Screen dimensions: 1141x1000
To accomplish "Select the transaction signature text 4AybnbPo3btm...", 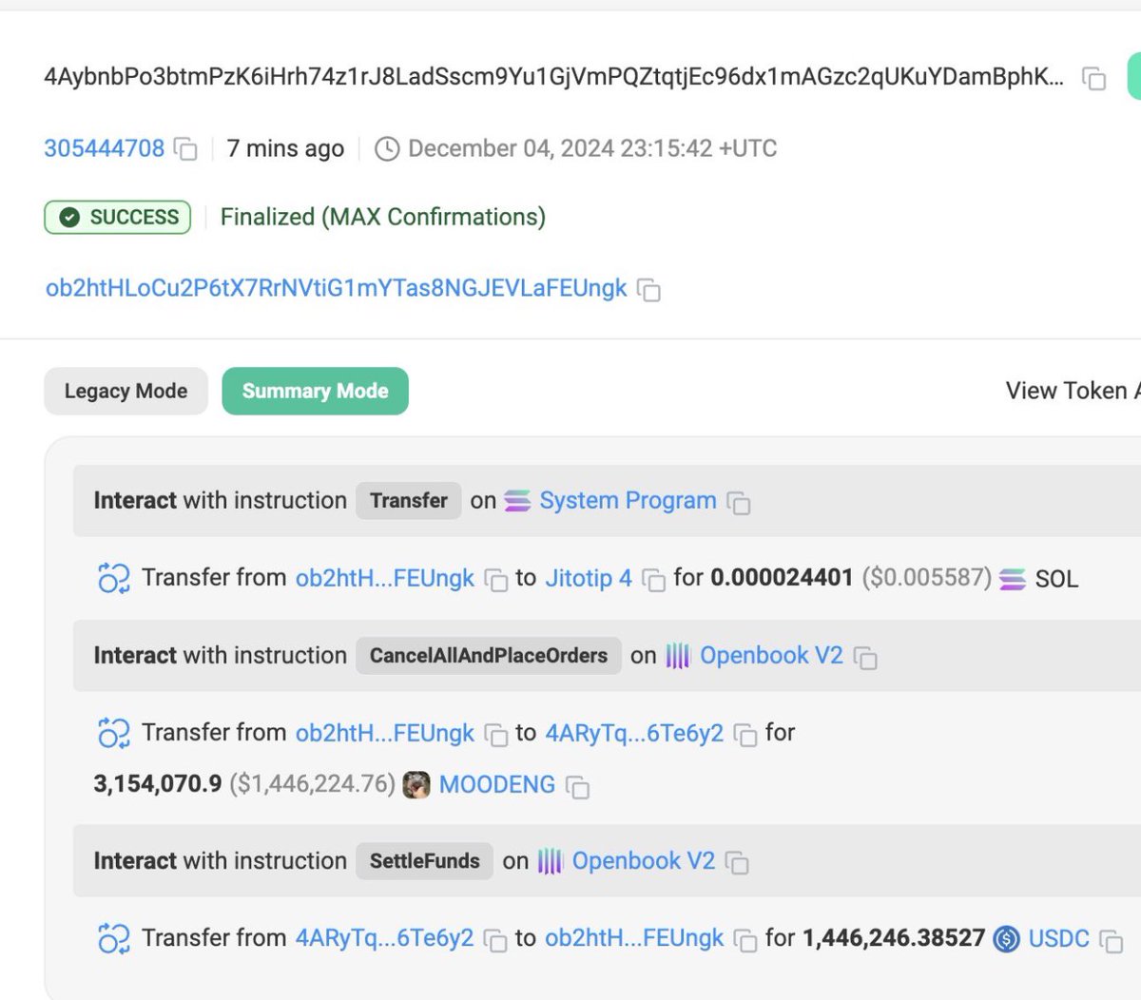I will point(554,77).
